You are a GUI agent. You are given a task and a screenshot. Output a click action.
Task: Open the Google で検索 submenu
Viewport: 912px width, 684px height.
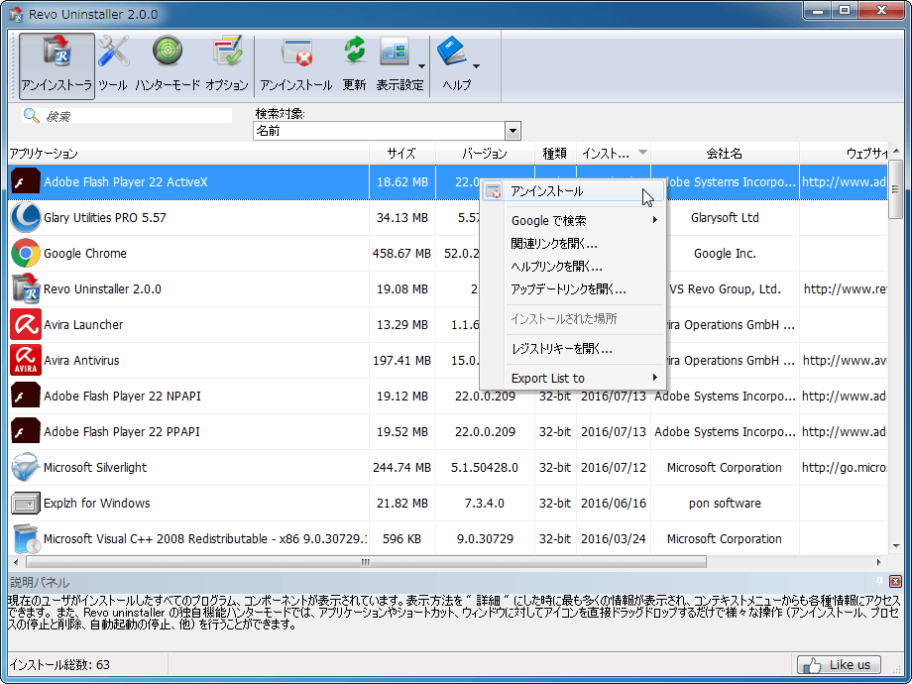coord(573,220)
